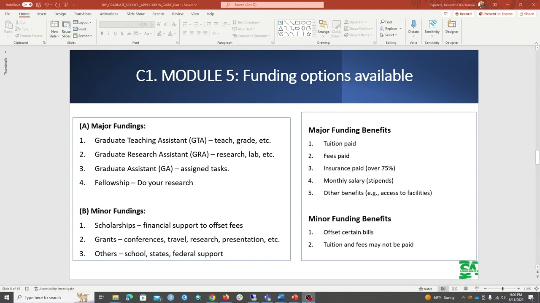Image resolution: width=540 pixels, height=303 pixels.
Task: Open the File menu
Action: point(8,14)
